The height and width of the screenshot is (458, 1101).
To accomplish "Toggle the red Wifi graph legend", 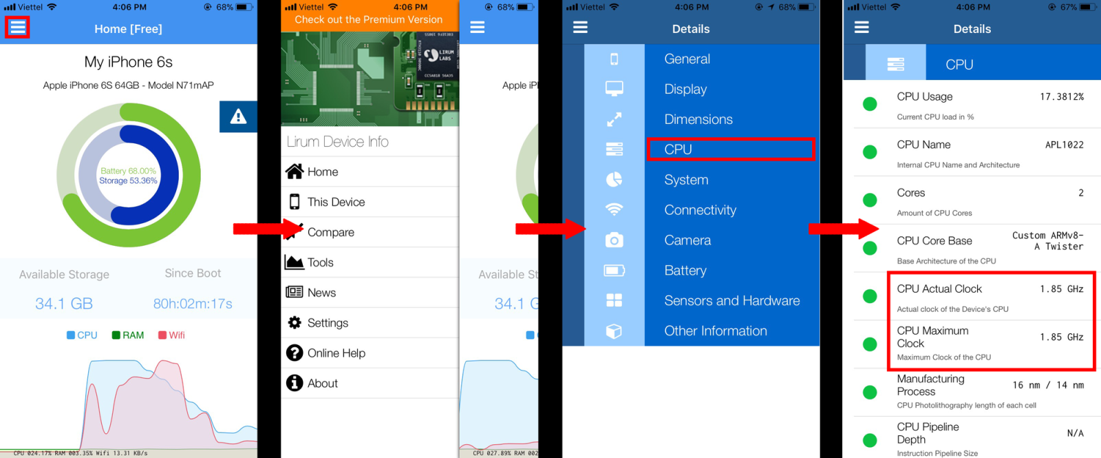I will [x=171, y=335].
